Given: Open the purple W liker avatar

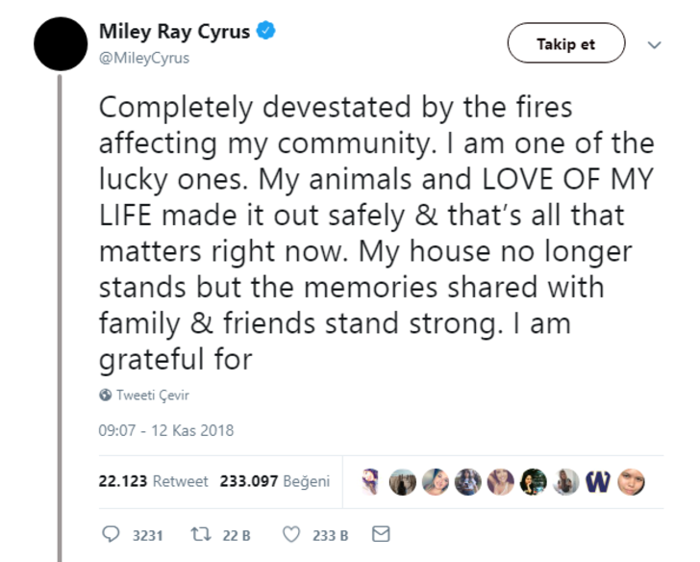Looking at the screenshot, I should 597,481.
